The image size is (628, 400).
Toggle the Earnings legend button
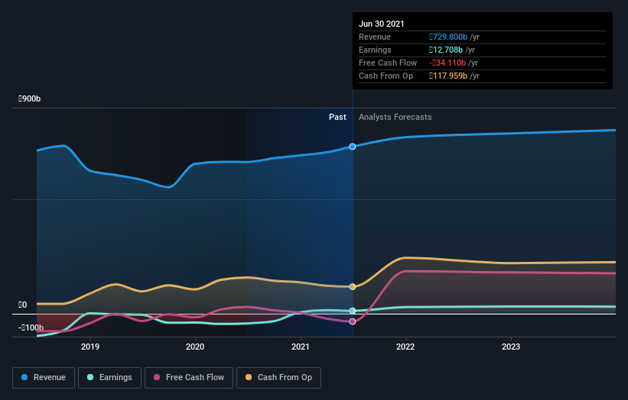(x=109, y=378)
